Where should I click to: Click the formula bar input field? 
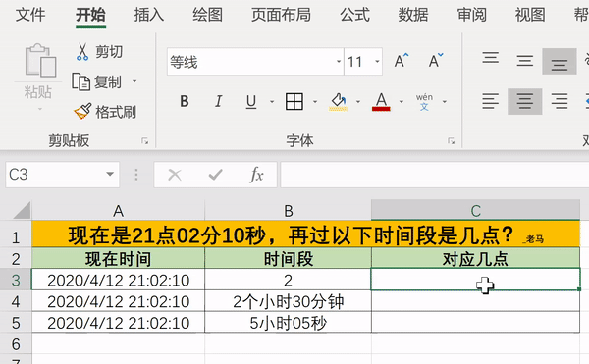click(435, 175)
